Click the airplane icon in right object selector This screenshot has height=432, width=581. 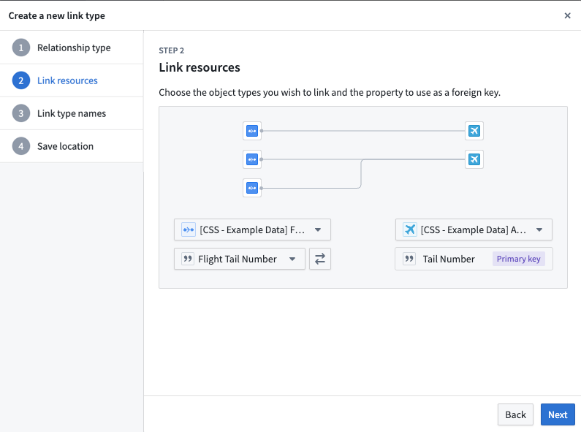pos(410,230)
